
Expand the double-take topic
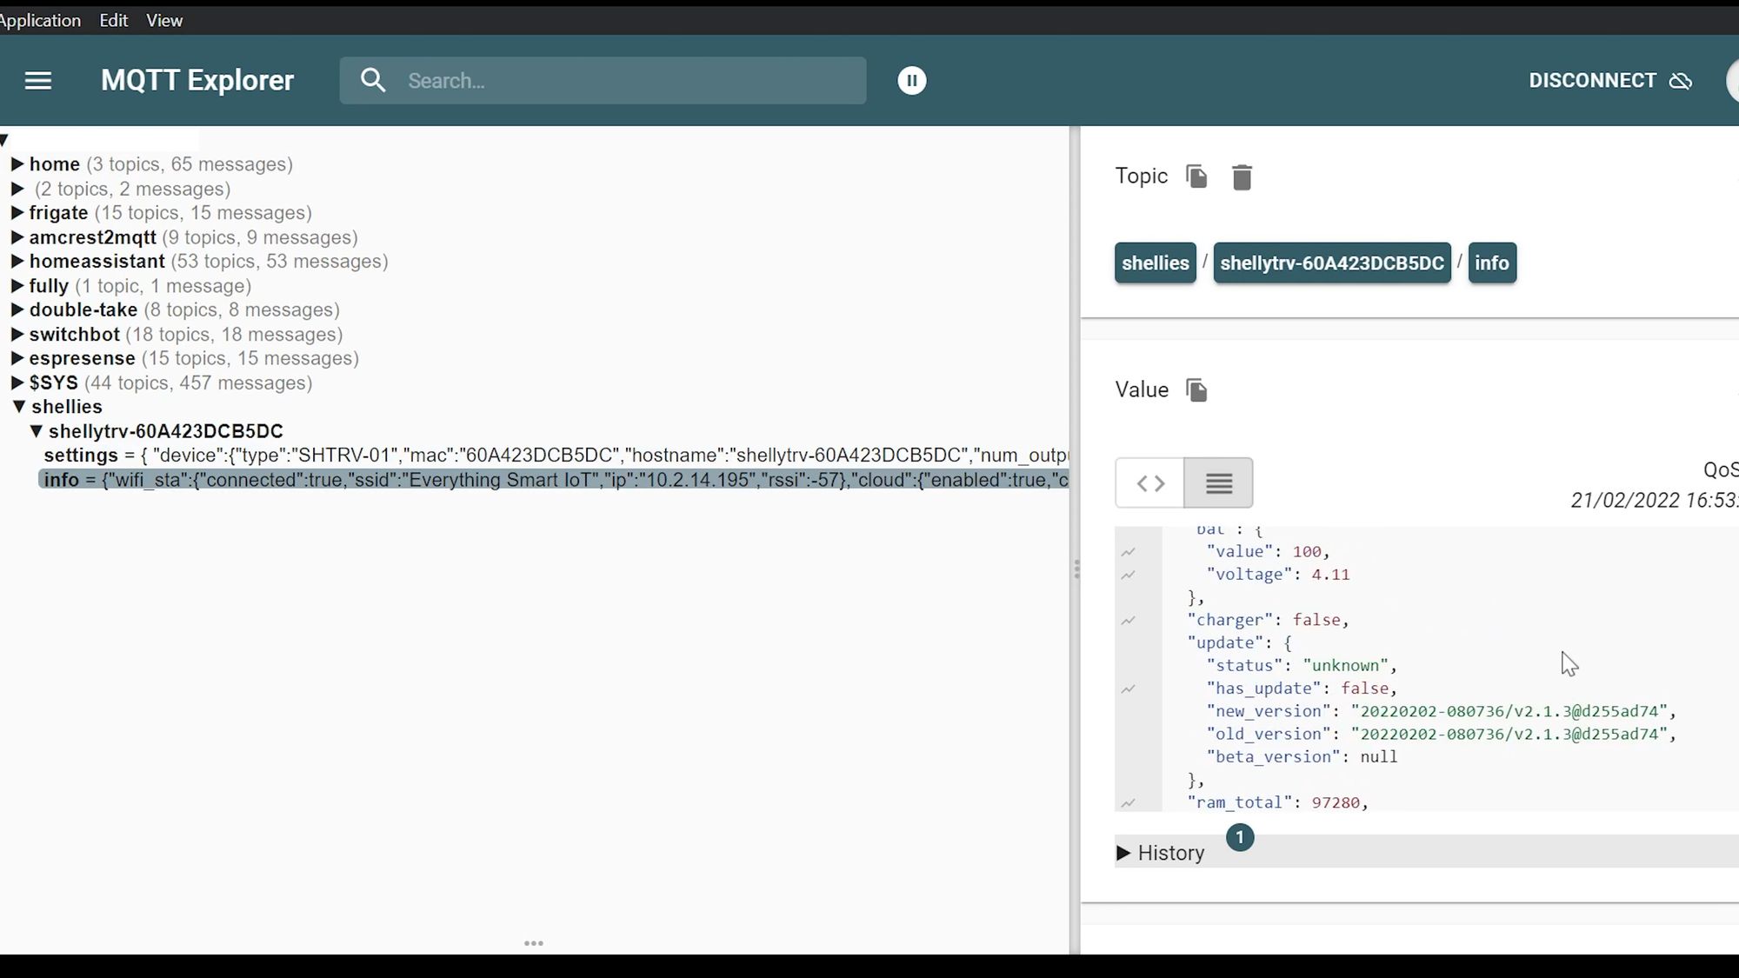click(x=17, y=310)
